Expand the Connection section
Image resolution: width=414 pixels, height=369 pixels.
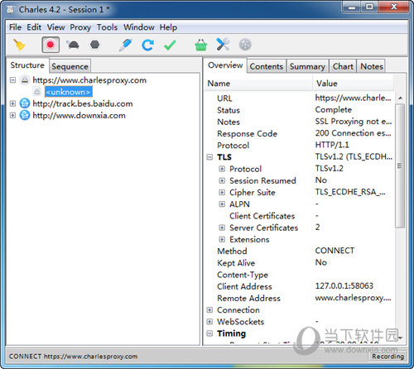click(209, 310)
